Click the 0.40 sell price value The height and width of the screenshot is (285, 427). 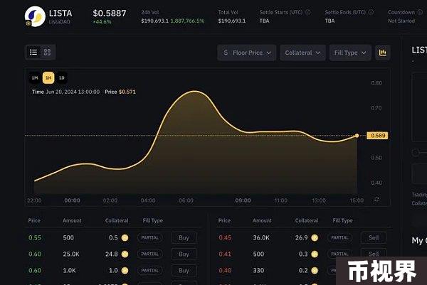225,270
